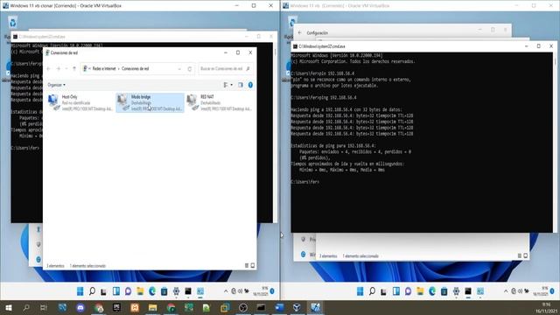Open host taskbar clock
Image resolution: width=560 pixels, height=315 pixels.
pos(546,307)
